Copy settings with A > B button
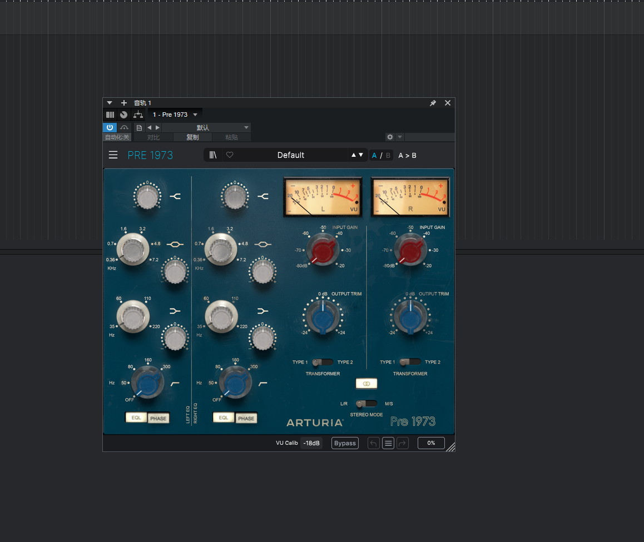 click(407, 155)
